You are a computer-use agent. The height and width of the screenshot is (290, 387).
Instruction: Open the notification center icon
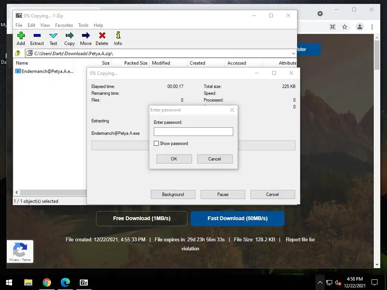[x=375, y=282]
